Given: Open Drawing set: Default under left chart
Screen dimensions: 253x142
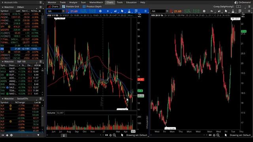Looking at the screenshot, I should tap(136, 135).
